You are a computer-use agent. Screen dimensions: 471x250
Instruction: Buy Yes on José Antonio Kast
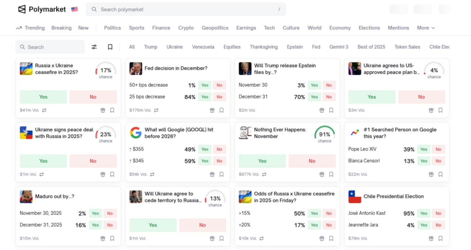click(x=424, y=213)
